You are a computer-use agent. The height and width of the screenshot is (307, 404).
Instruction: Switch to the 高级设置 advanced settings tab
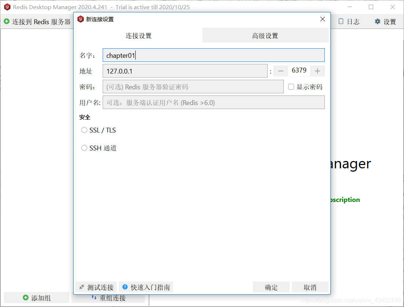click(265, 35)
